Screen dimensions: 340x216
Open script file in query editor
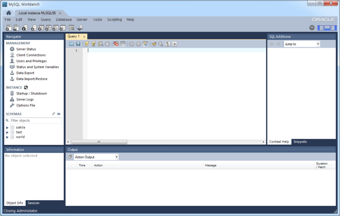pos(71,44)
